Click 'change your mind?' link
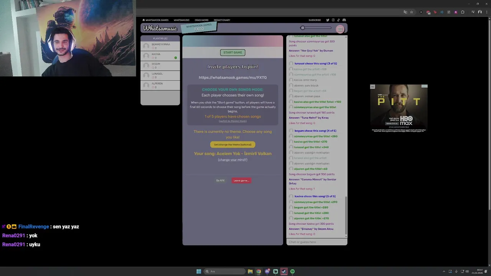The image size is (491, 276). 232,160
